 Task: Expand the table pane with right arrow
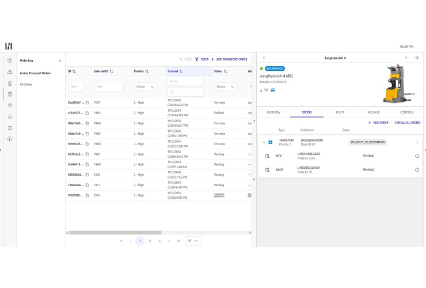pyautogui.click(x=254, y=179)
